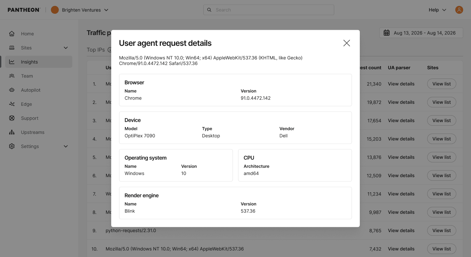Click the Upstreams hierarchy icon
Viewport: 471px width, 257px height.
[x=12, y=132]
